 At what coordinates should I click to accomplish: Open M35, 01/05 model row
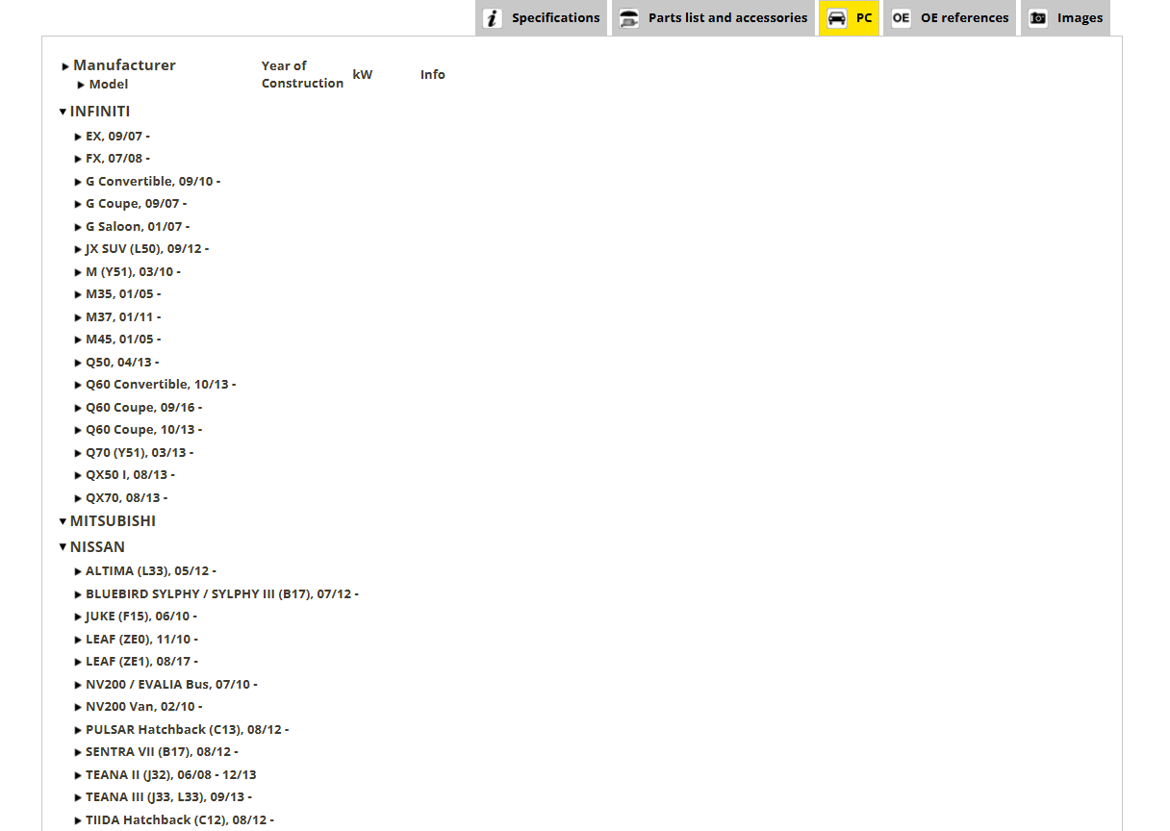(x=123, y=294)
